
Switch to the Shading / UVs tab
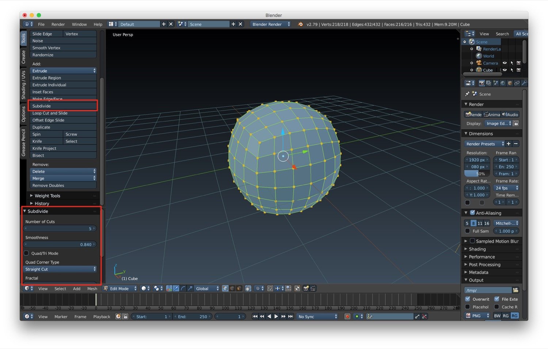23,85
